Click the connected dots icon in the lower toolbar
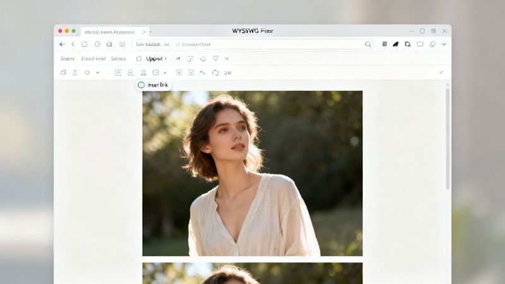The height and width of the screenshot is (284, 505). (202, 73)
